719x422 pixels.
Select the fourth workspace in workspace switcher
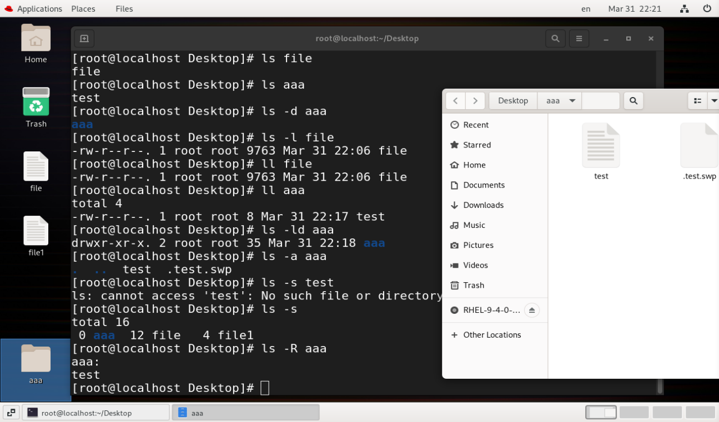(x=700, y=413)
